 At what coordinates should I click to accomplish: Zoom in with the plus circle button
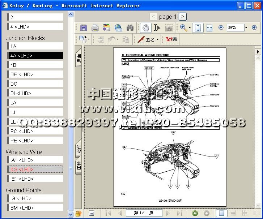[x=254, y=27]
